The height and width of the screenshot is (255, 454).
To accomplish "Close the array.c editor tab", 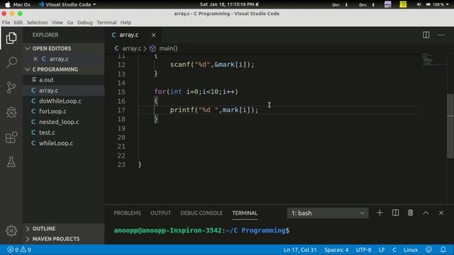I will pyautogui.click(x=153, y=35).
